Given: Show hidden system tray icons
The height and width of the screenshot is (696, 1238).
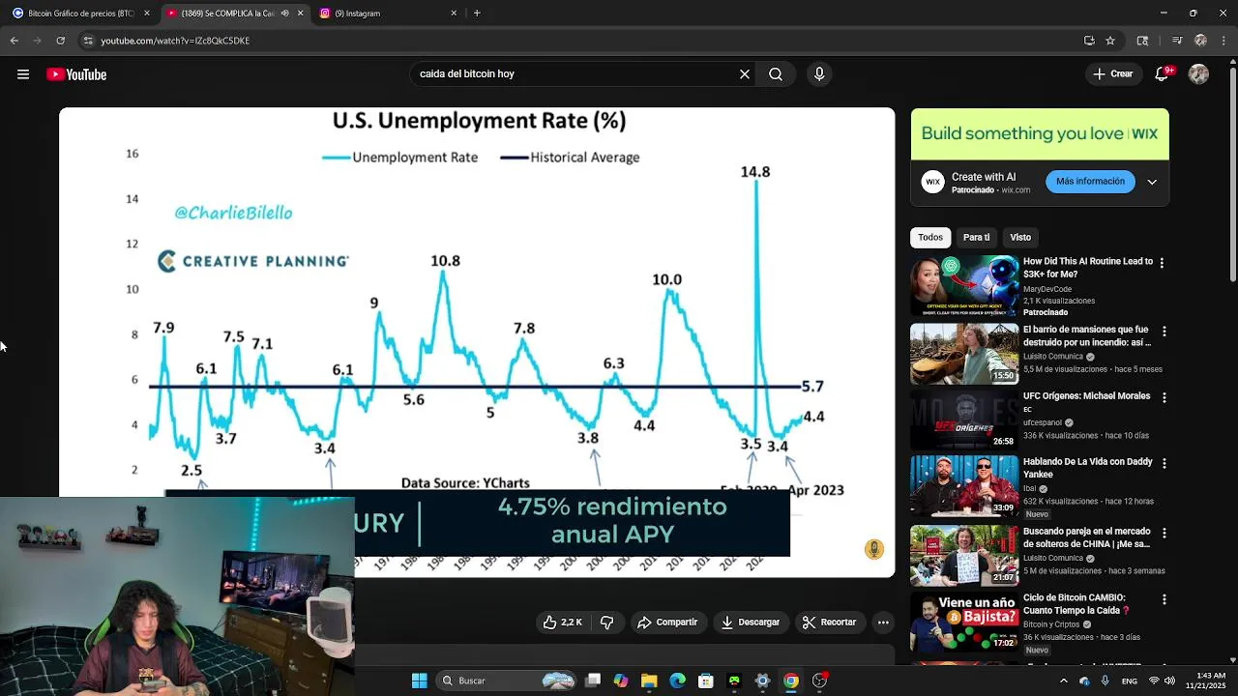Looking at the screenshot, I should click(x=1064, y=681).
